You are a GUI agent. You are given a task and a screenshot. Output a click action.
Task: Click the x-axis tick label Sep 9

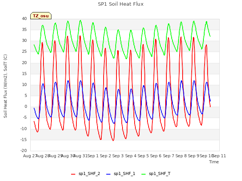(194, 156)
